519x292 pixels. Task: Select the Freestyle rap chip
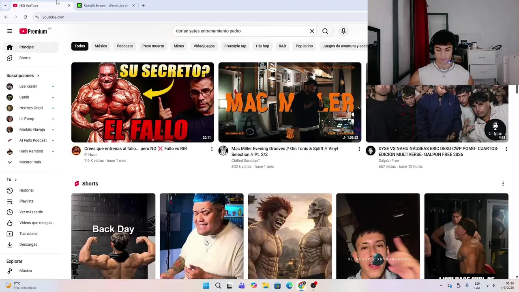pyautogui.click(x=235, y=46)
